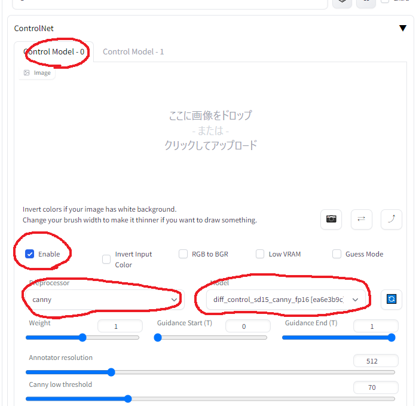Click the Canny low threshold slider
The height and width of the screenshot is (406, 419).
[210, 399]
